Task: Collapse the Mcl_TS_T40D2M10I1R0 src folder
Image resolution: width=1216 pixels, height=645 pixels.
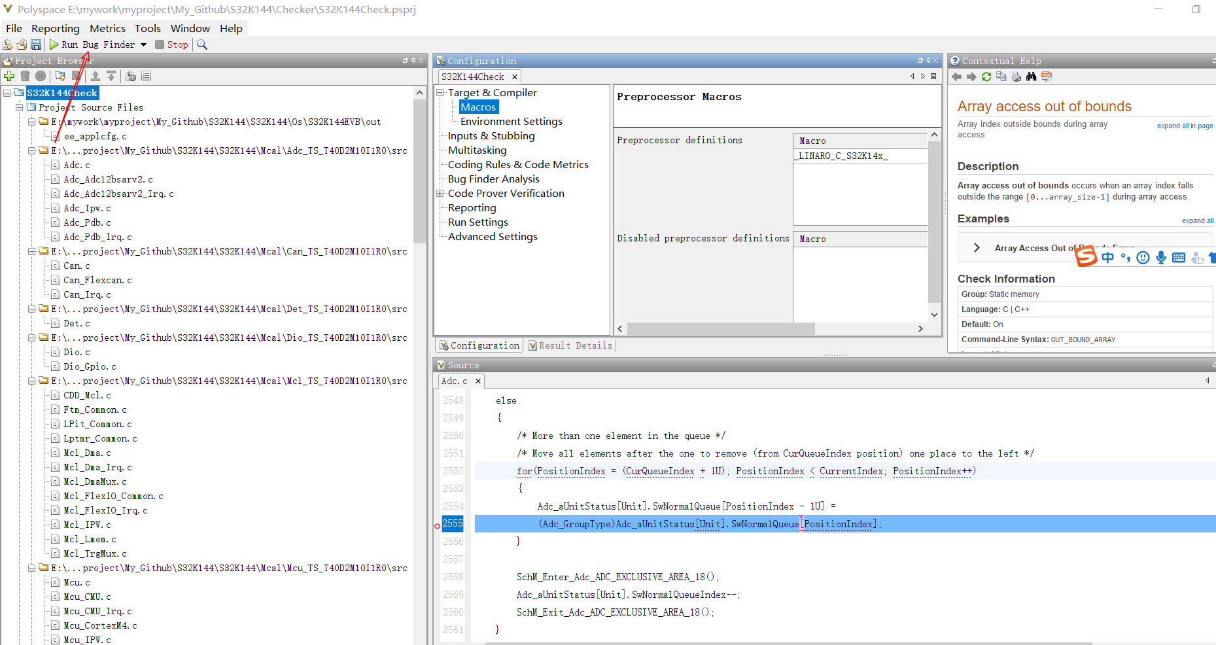Action: (x=32, y=381)
